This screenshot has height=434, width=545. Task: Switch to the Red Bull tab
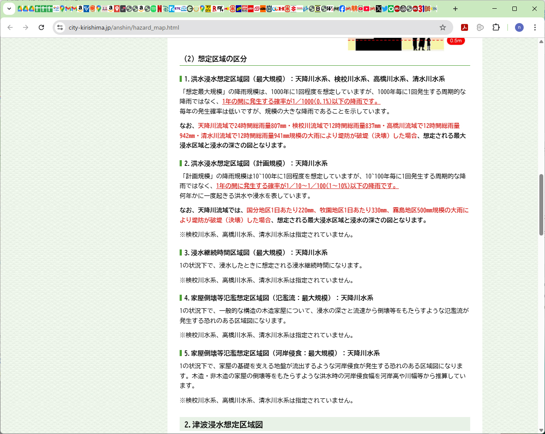pyautogui.click(x=226, y=9)
